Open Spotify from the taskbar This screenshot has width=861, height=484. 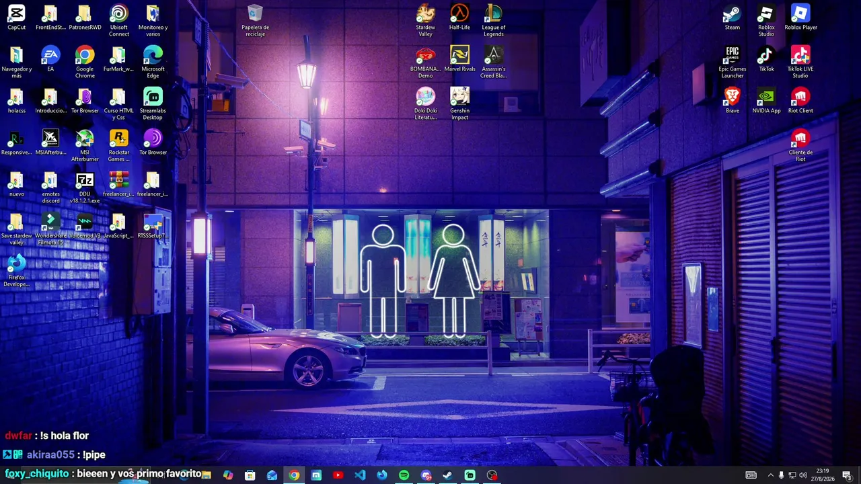[404, 475]
